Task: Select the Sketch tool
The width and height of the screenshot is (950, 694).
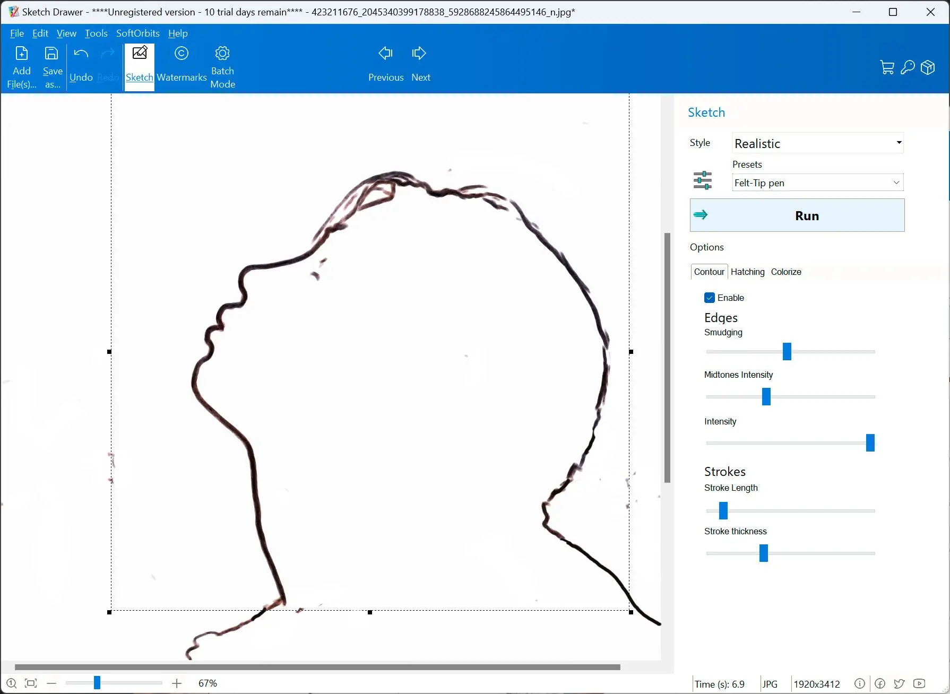Action: point(139,66)
